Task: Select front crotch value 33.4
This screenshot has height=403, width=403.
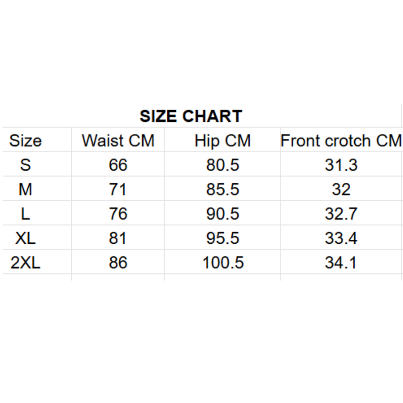Action: tap(341, 238)
